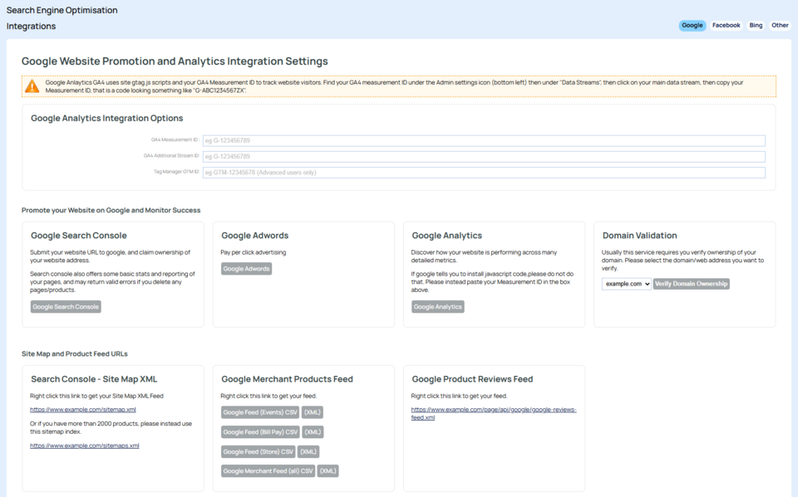Click the XML button beside Merchant Feed (all)
Viewport: 798px width, 497px height.
click(x=328, y=471)
